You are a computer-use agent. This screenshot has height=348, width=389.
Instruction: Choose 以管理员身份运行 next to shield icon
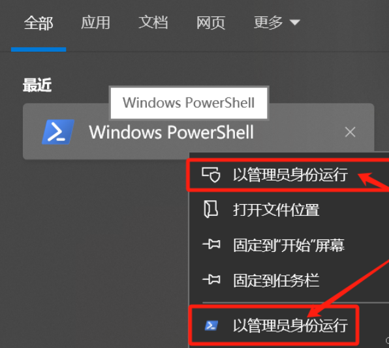click(289, 175)
